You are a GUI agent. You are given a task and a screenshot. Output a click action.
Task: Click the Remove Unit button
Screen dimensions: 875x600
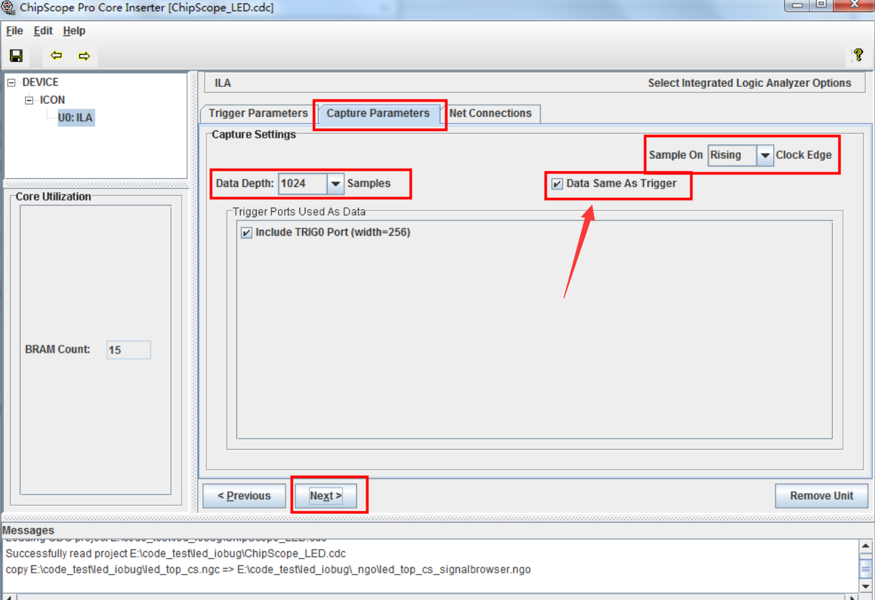[x=822, y=496]
